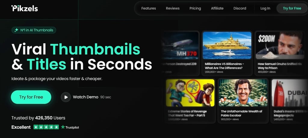Open the Discord link in navigation

coord(240,8)
